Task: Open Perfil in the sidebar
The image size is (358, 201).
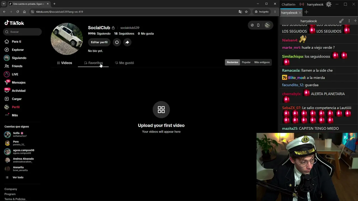Action: click(x=12, y=107)
